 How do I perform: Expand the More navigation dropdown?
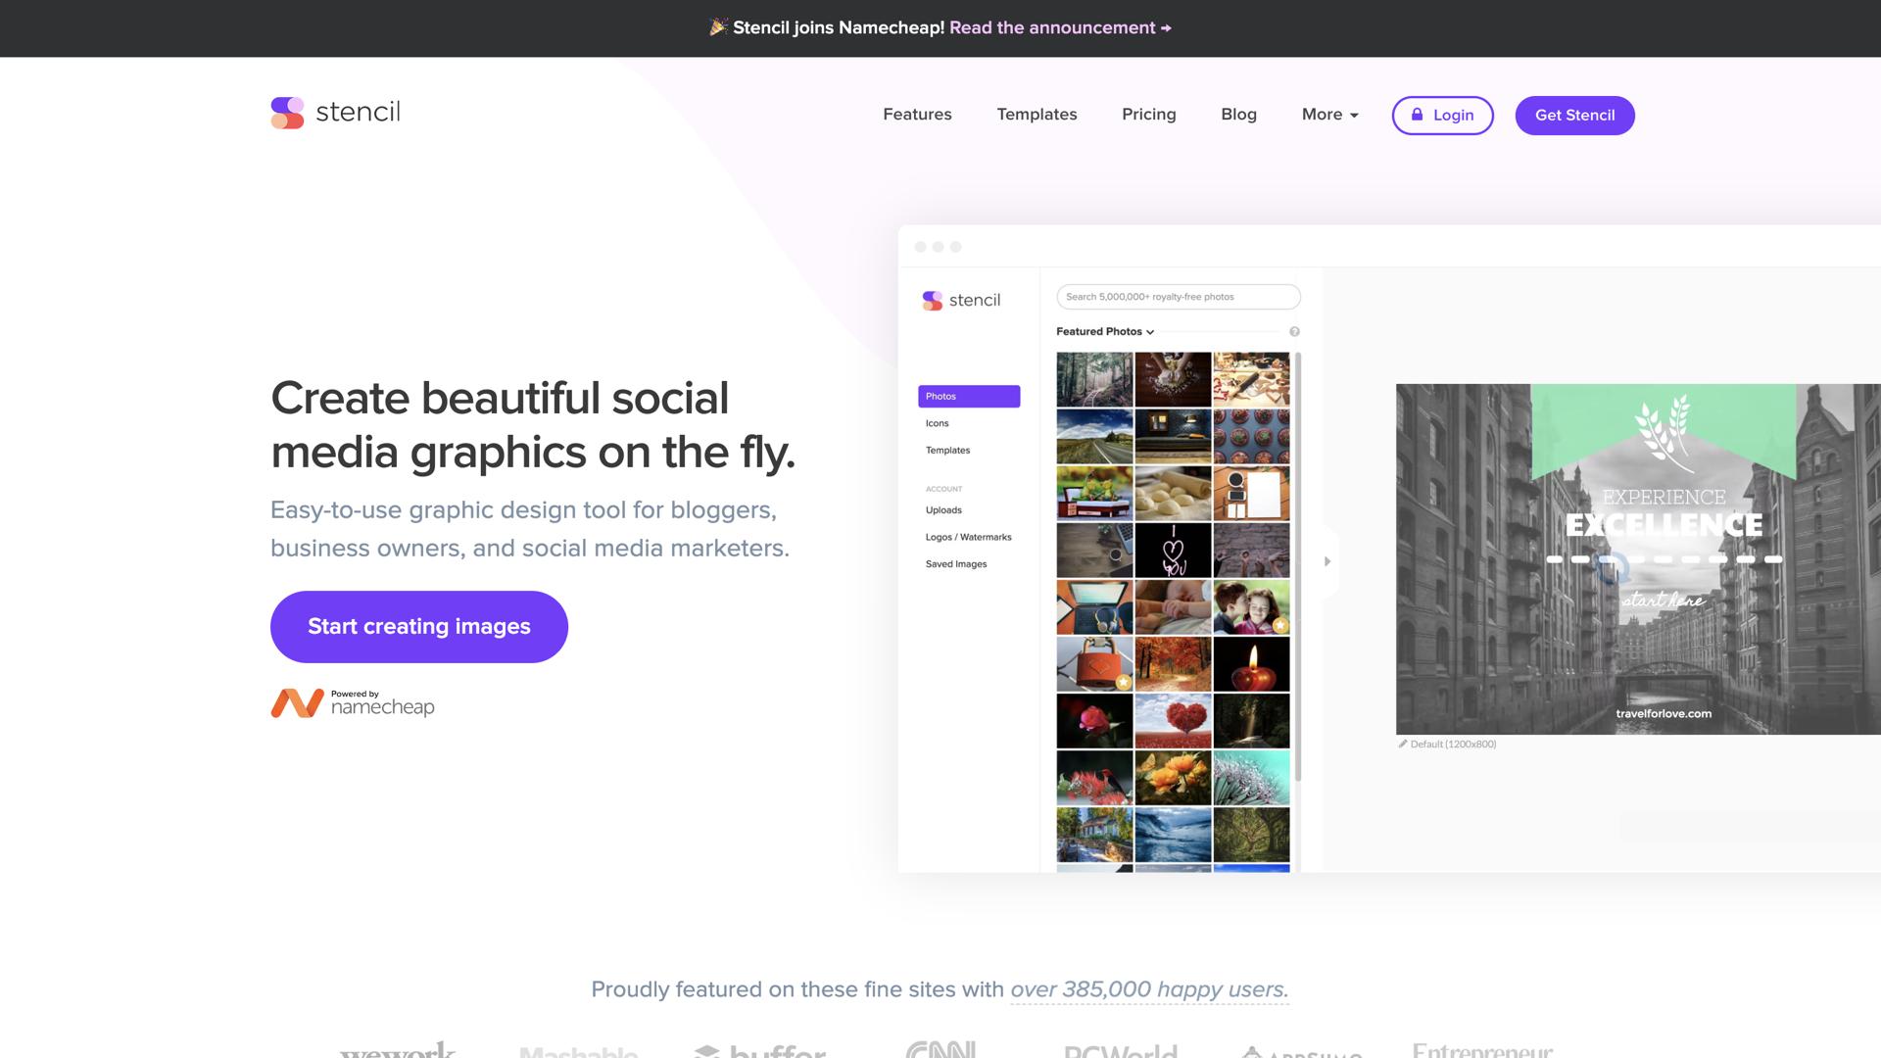tap(1329, 115)
